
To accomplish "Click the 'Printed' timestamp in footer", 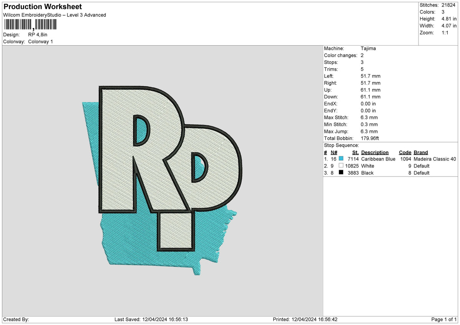I will [305, 320].
